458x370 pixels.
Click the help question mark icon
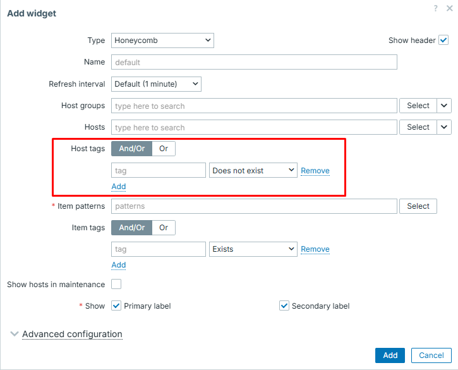(x=435, y=8)
